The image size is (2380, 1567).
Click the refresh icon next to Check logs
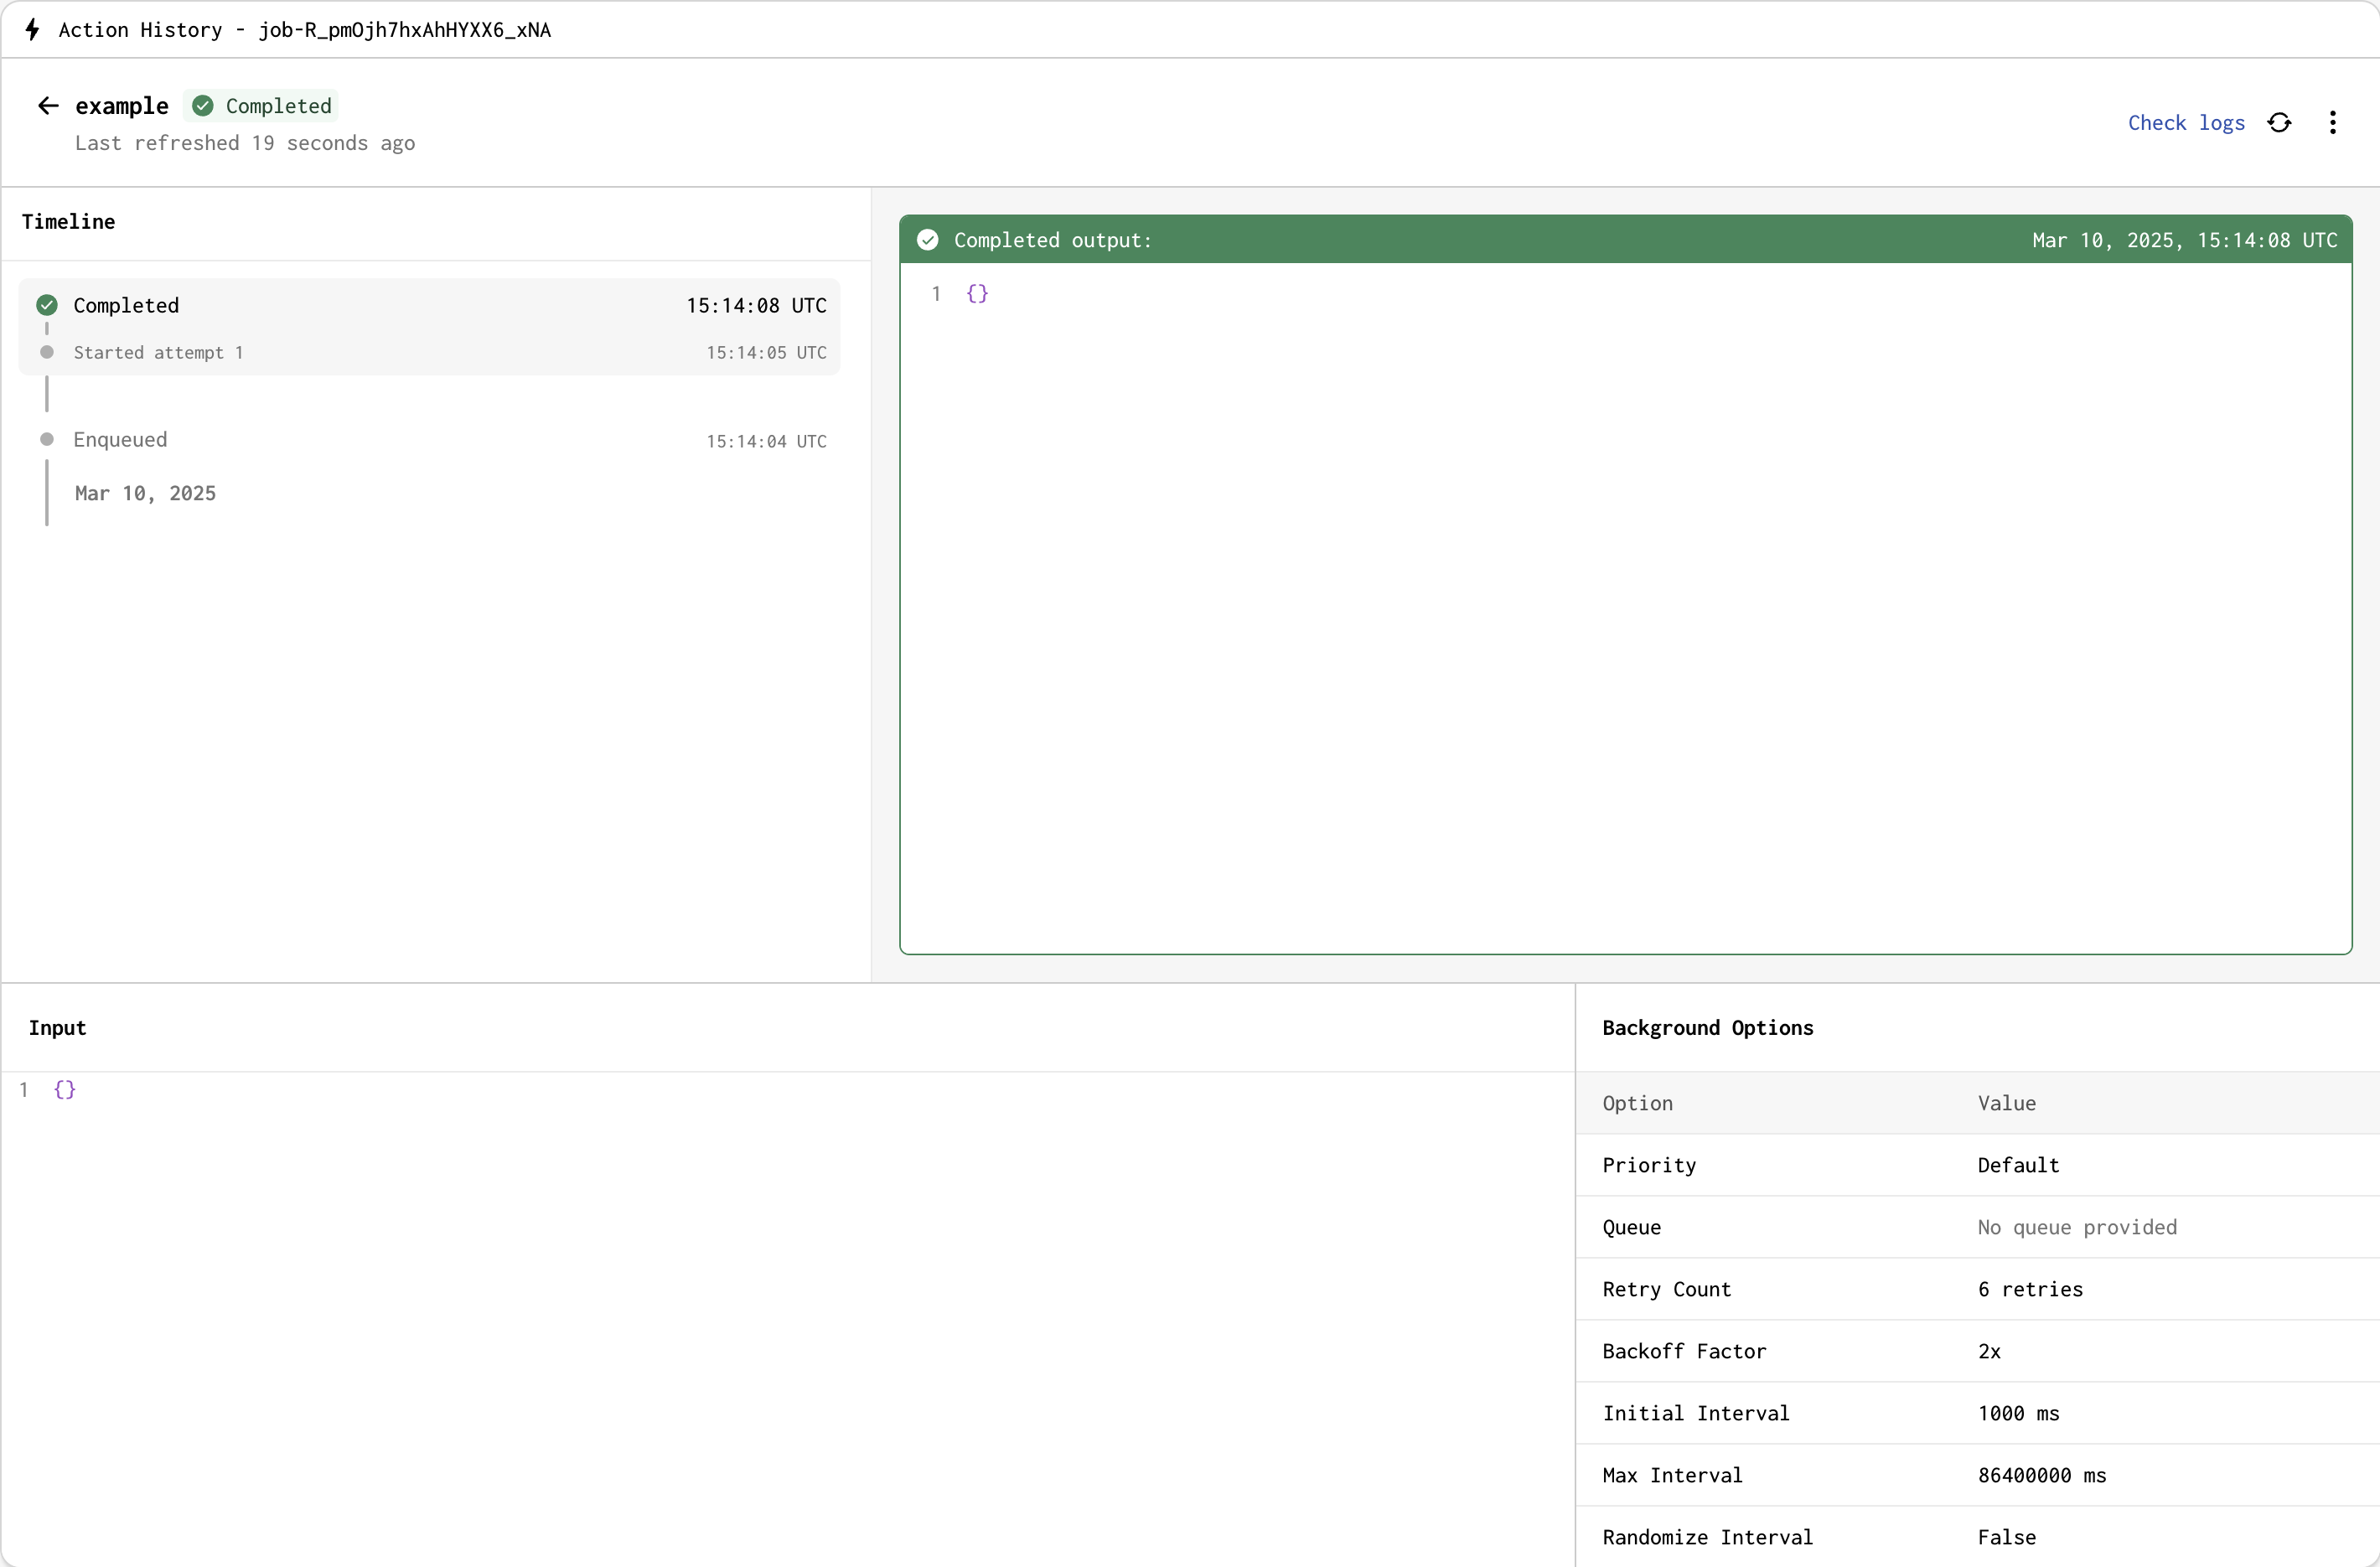pos(2279,123)
